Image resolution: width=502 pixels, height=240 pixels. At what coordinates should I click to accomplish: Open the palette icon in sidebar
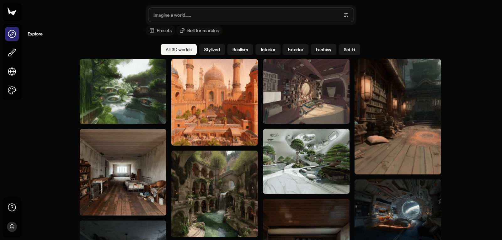(x=12, y=90)
